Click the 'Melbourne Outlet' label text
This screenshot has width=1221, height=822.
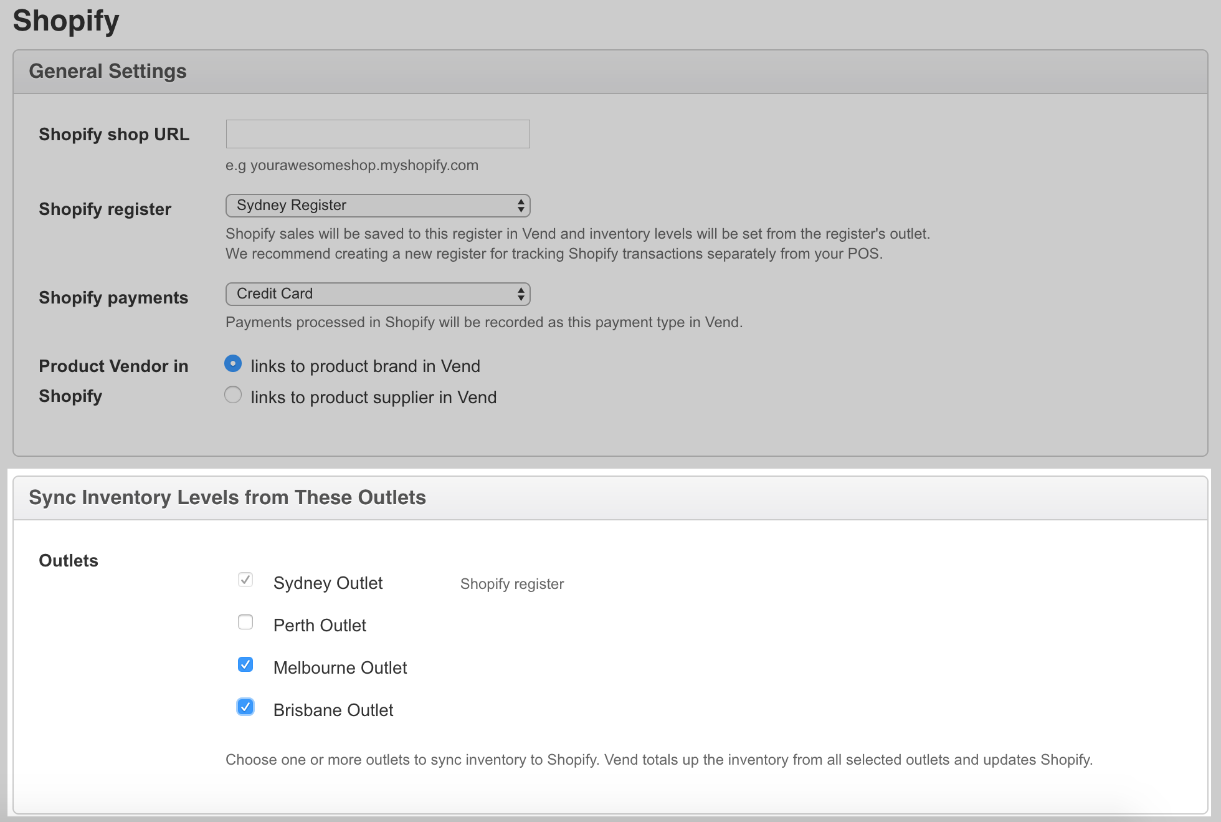tap(340, 668)
